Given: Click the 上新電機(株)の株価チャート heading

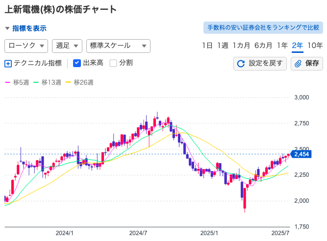Looking at the screenshot, I should click(x=60, y=10).
